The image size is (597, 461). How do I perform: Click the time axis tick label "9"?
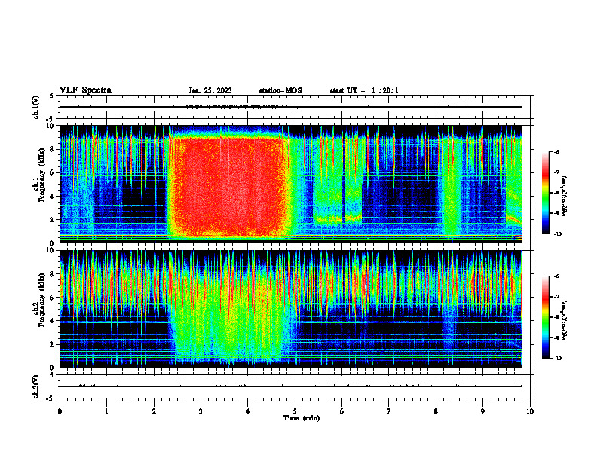[x=482, y=411]
